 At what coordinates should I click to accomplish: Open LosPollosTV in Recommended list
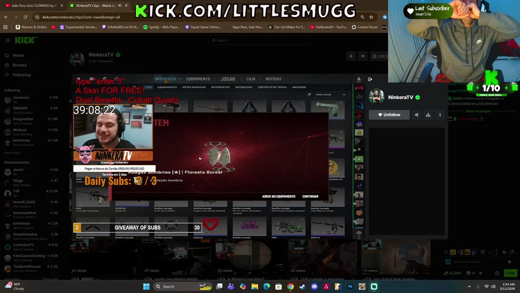click(x=31, y=247)
